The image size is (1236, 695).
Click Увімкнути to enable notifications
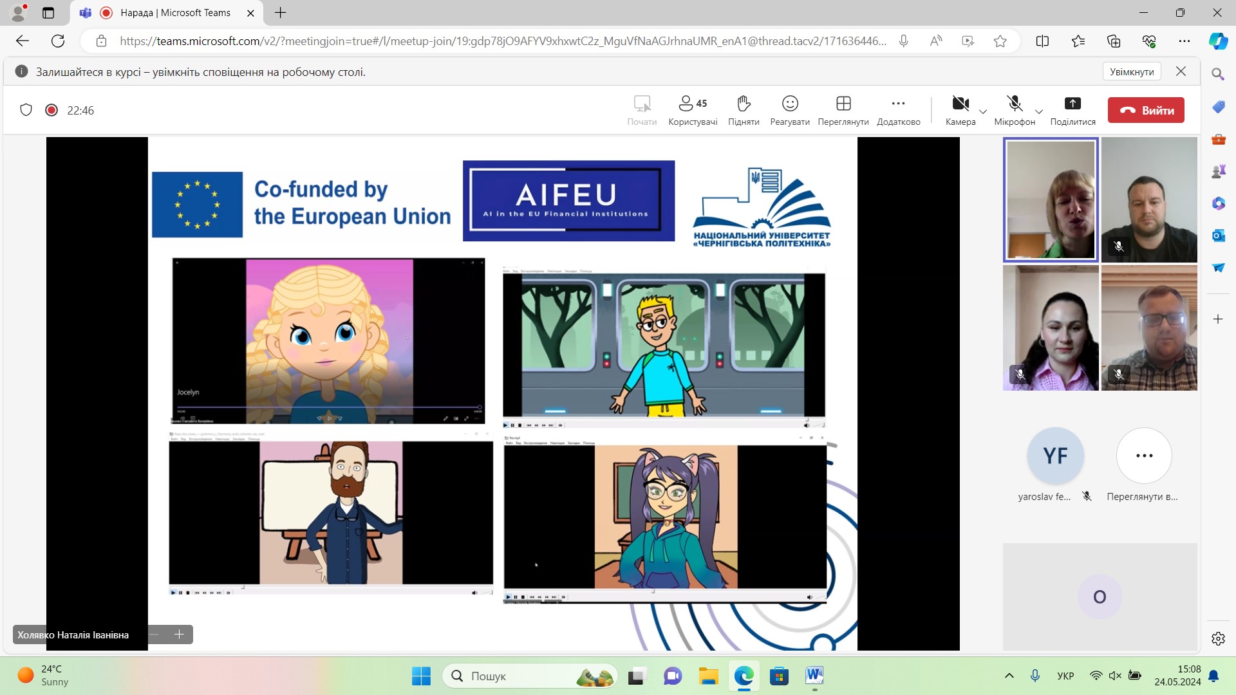click(x=1131, y=71)
